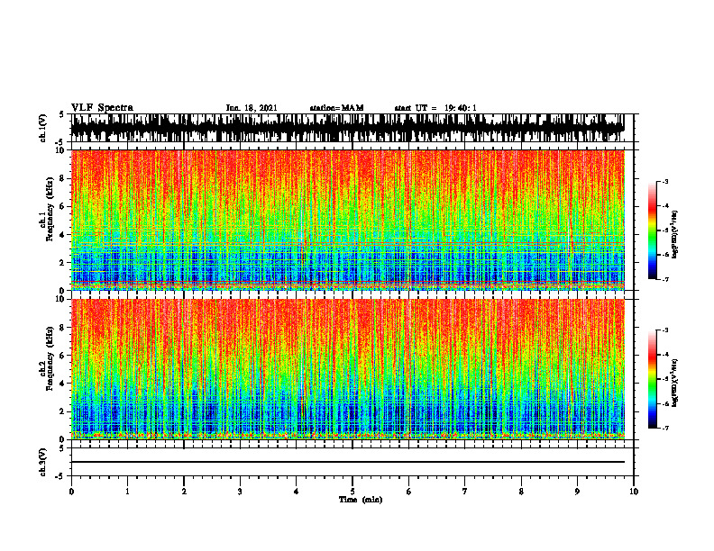This screenshot has height=551, width=714.
Task: Select the date "Jan. 18, 2021" header text
Action: click(252, 108)
